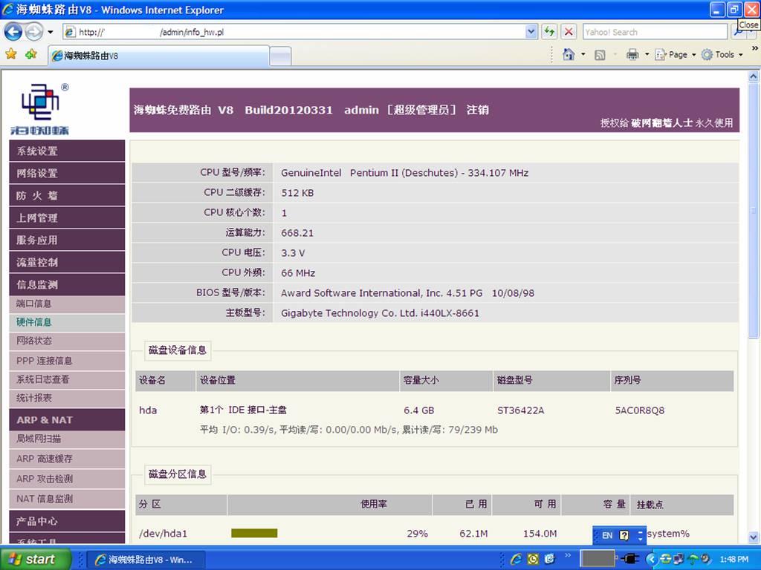Log out via the 注销 link
The width and height of the screenshot is (761, 570).
coord(478,110)
